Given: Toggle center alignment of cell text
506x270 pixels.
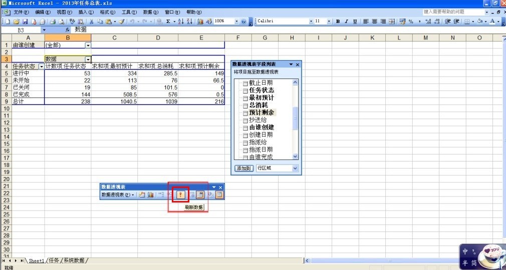Looking at the screenshot, I should [375, 21].
